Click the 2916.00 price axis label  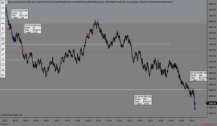[212, 44]
